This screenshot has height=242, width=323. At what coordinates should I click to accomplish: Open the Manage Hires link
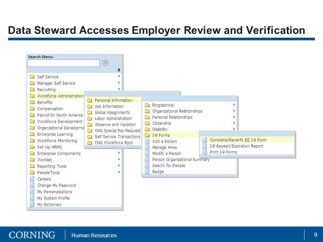[x=165, y=147]
